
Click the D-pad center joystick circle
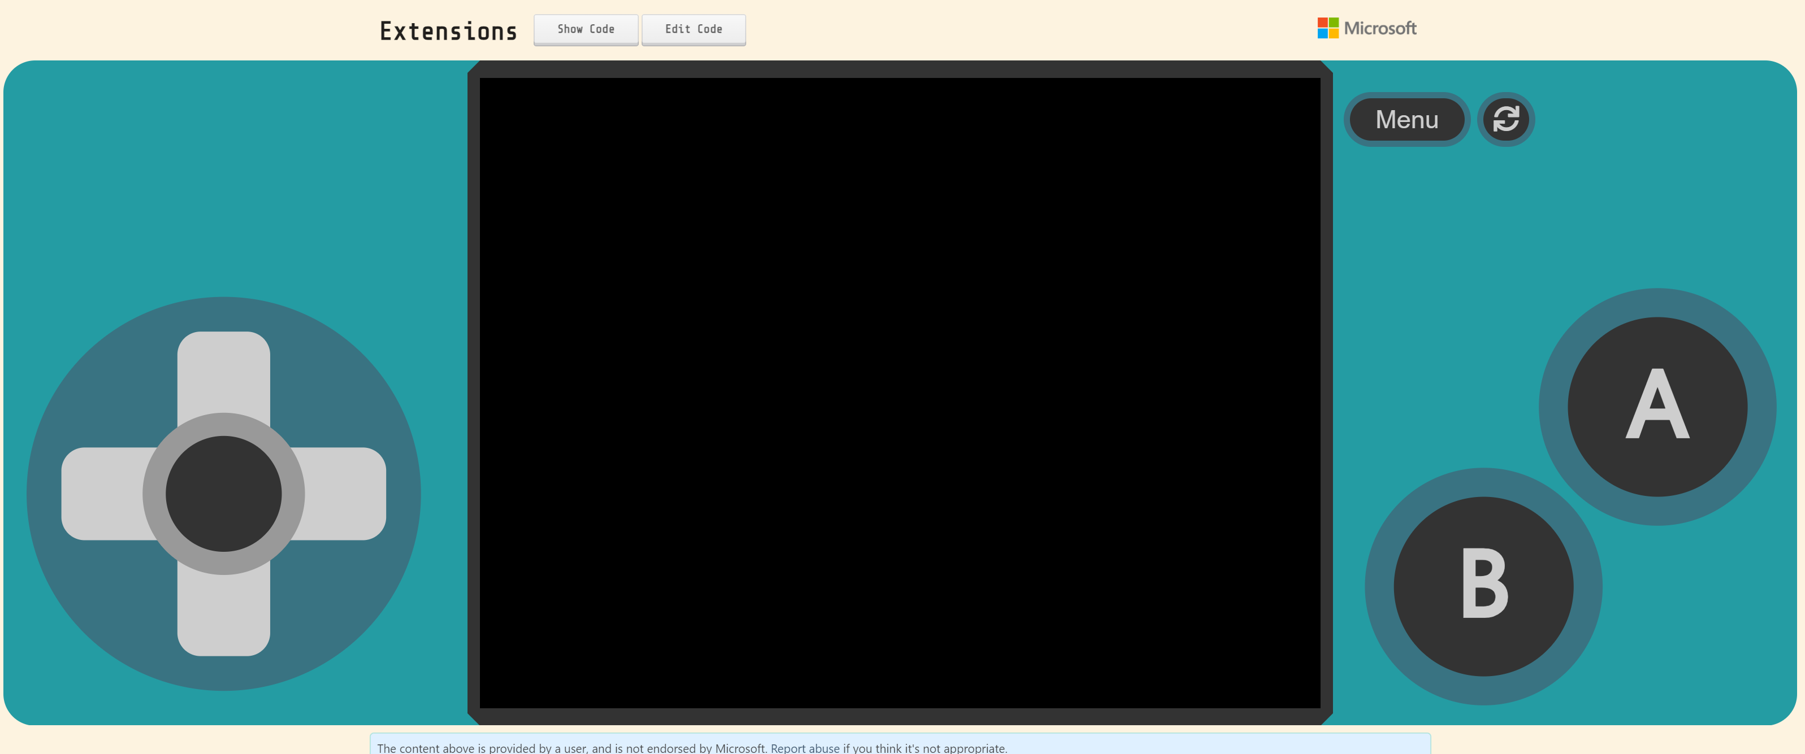click(x=223, y=494)
